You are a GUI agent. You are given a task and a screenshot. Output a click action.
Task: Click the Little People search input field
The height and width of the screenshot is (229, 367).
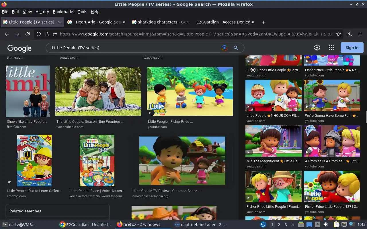135,48
